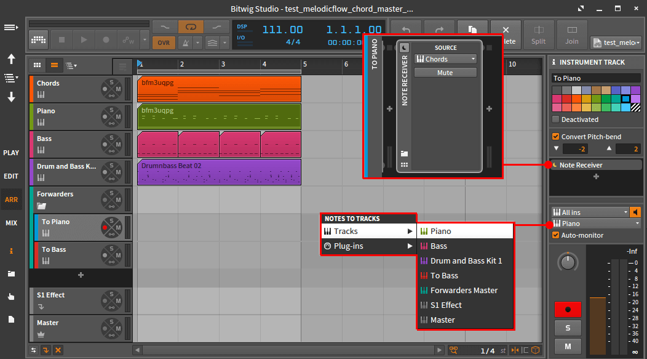Click the up arrow navigation icon
The height and width of the screenshot is (359, 647).
(x=11, y=59)
